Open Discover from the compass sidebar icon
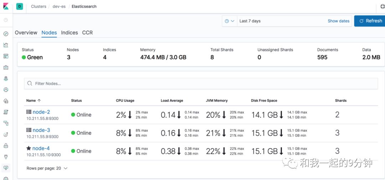Viewport: 385px width, 180px height. pos(6,34)
